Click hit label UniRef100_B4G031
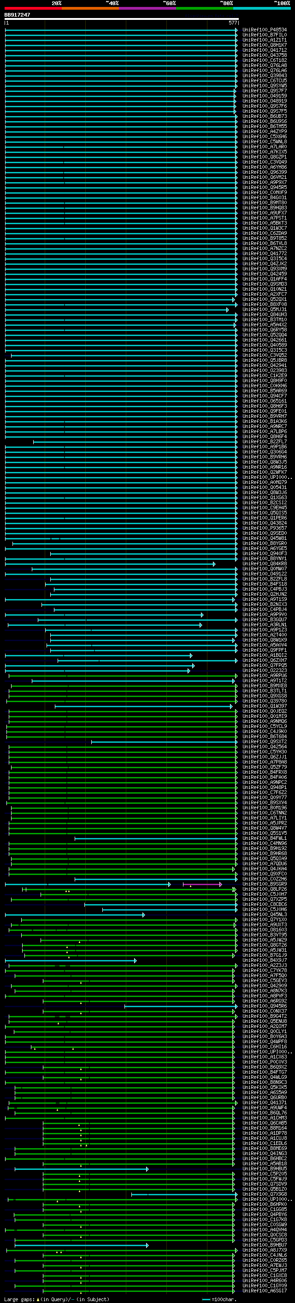 264,197
